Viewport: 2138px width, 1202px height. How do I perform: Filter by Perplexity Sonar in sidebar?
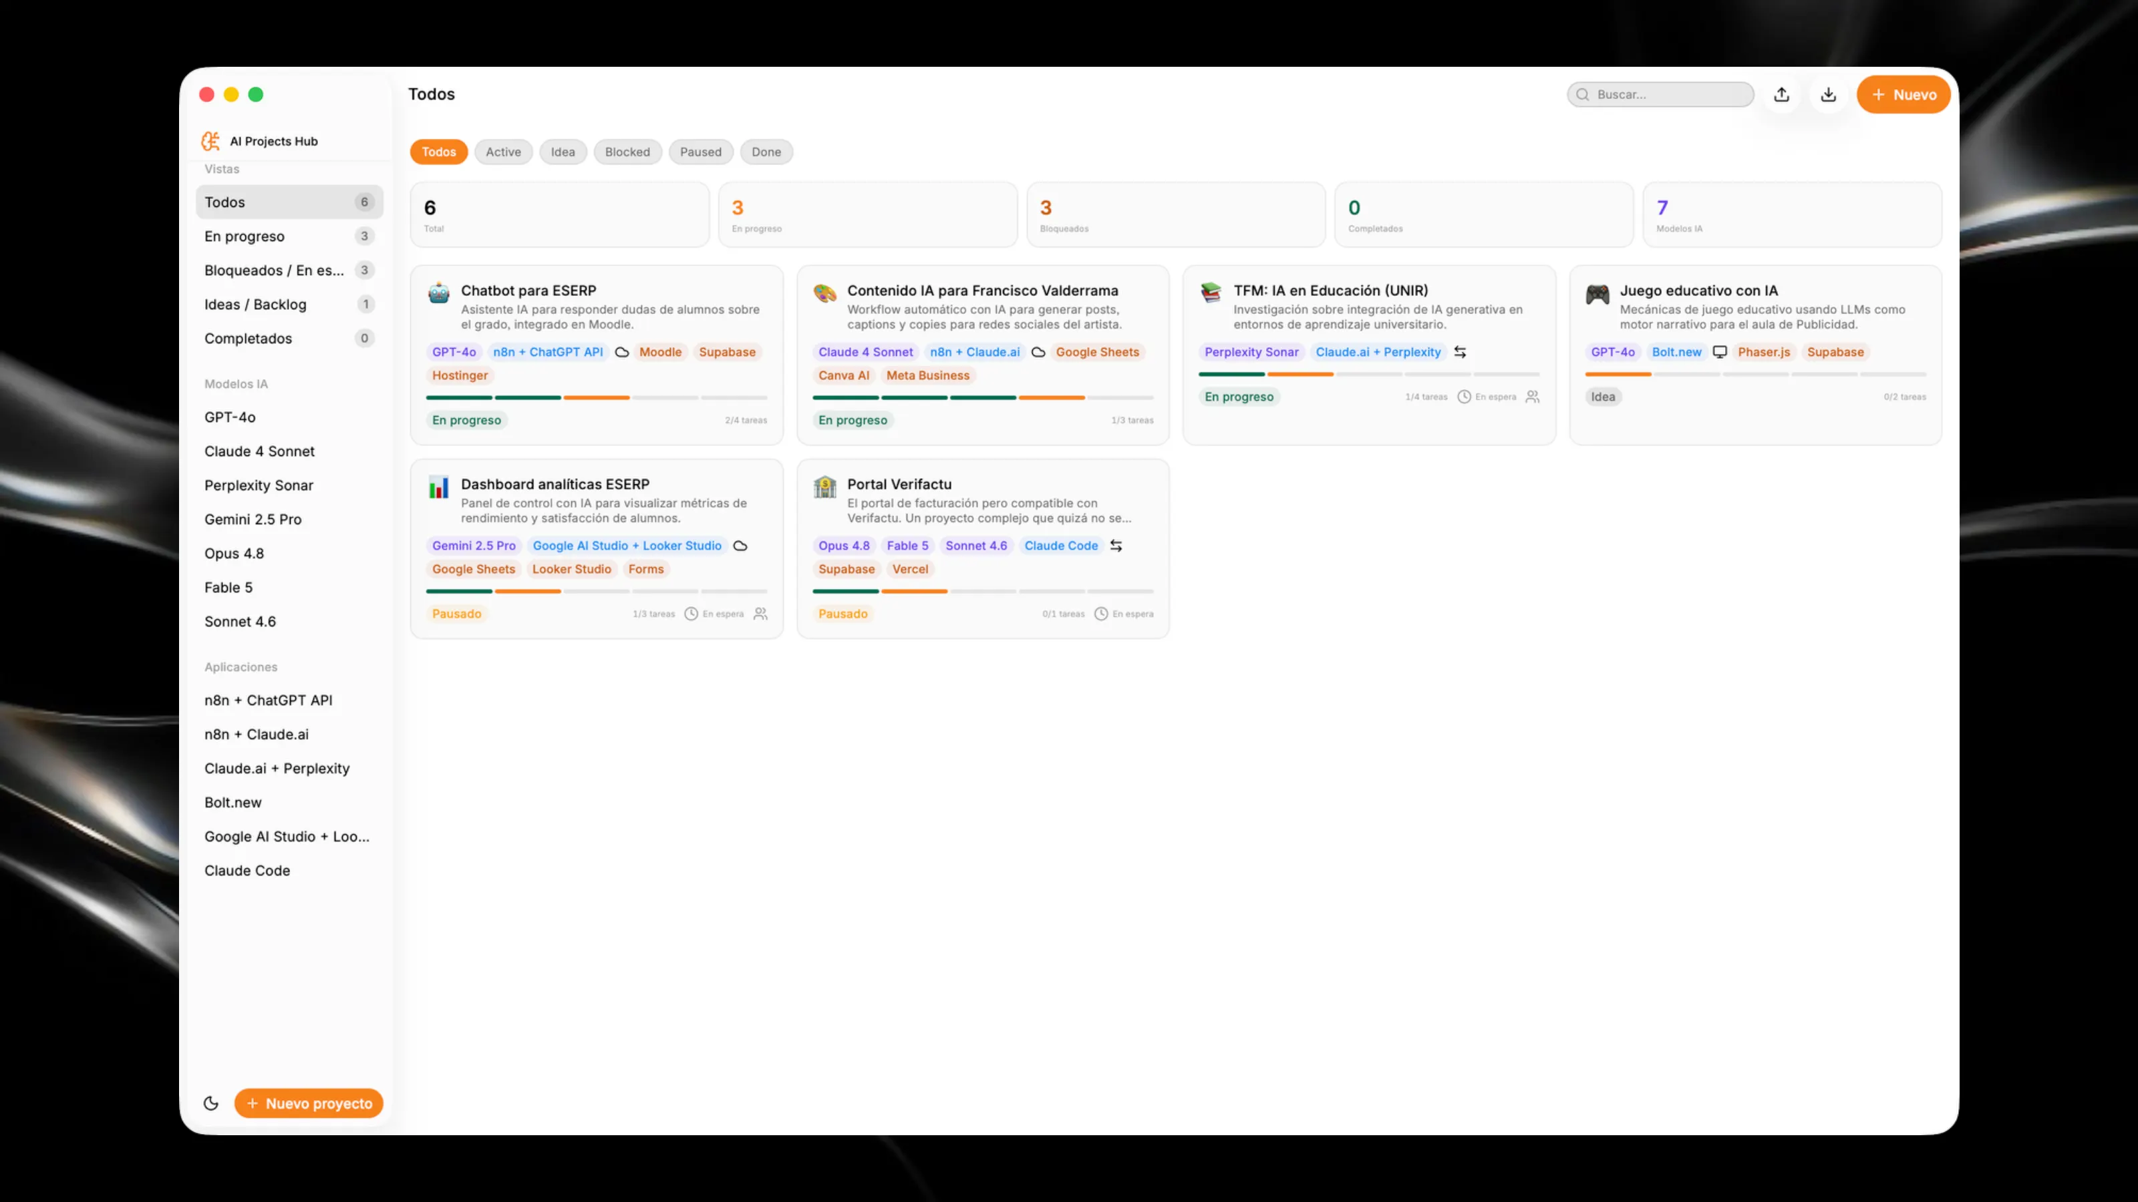pos(289,485)
